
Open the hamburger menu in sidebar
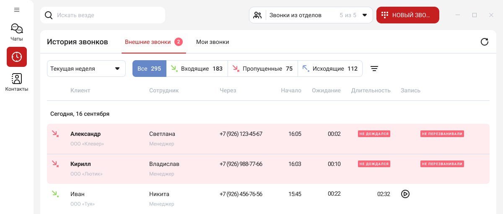click(x=17, y=10)
